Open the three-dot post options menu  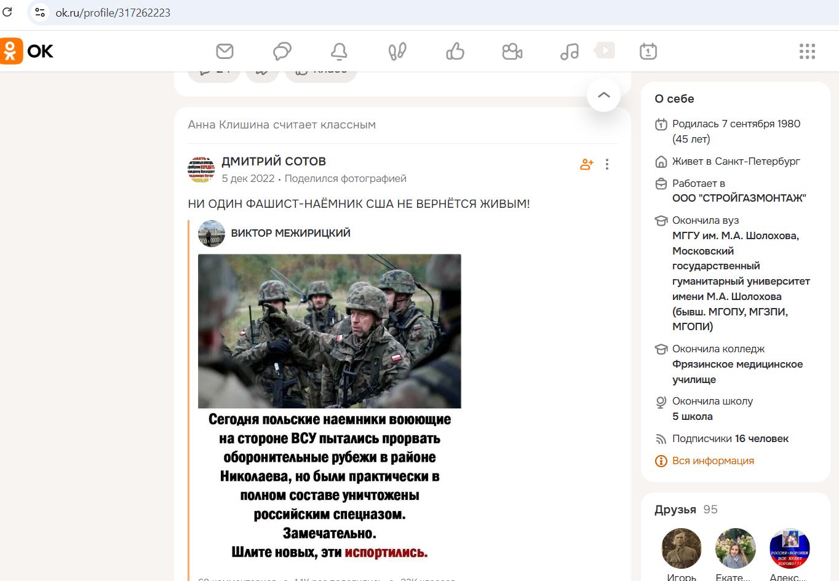click(607, 164)
